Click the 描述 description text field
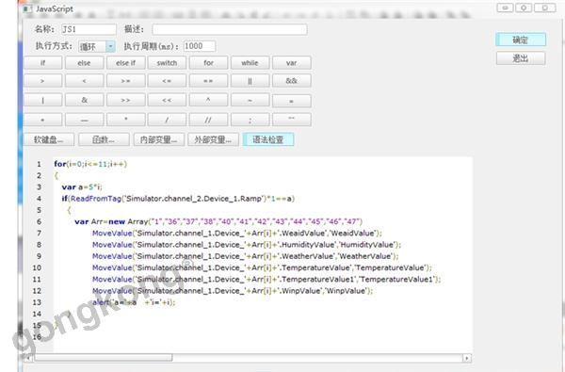565x372 pixels. pos(230,29)
